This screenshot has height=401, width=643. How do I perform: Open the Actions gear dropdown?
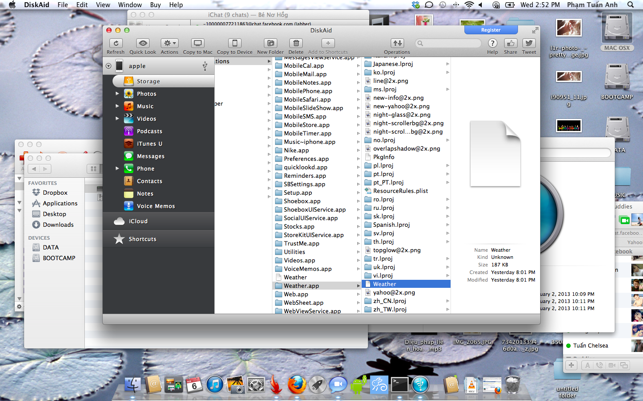click(x=169, y=43)
